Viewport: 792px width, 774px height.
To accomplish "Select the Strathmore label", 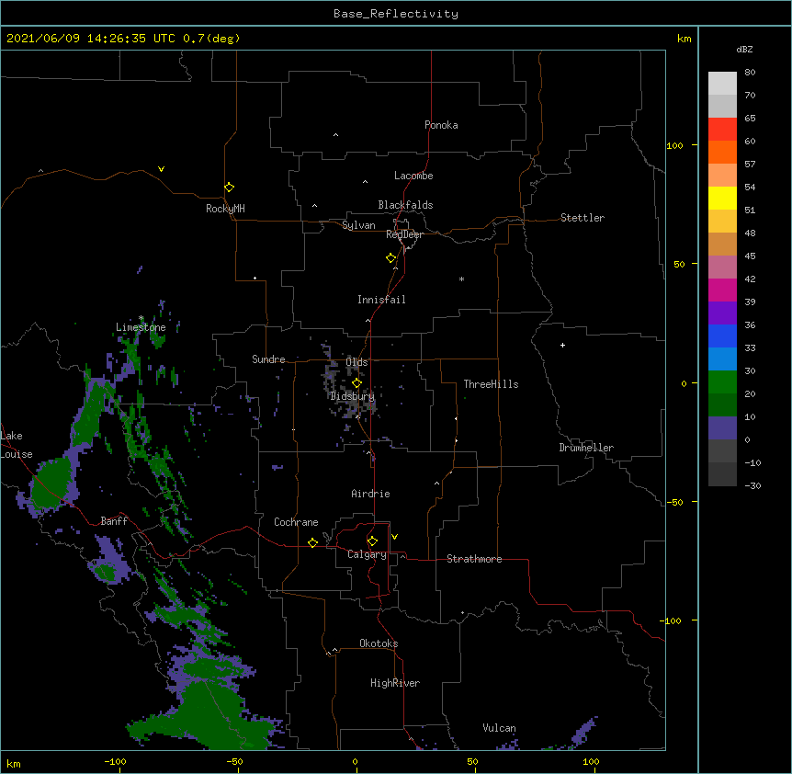I will (474, 559).
